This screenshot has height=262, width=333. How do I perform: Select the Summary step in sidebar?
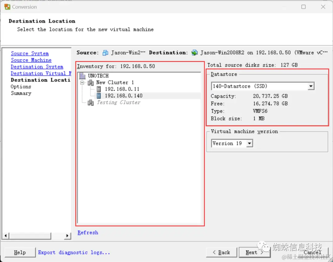click(21, 93)
